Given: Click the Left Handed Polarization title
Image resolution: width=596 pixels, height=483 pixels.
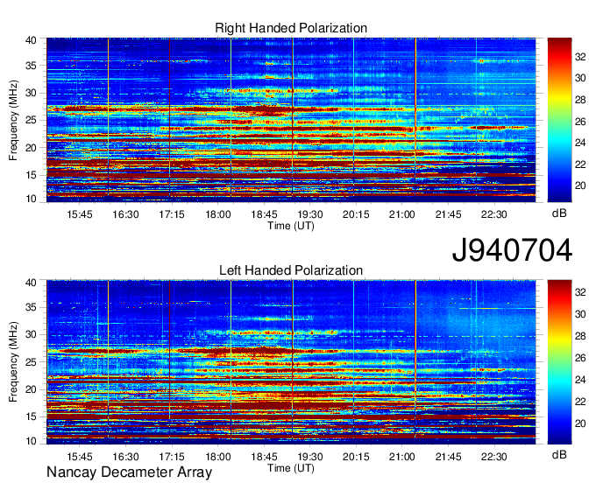Looking at the screenshot, I should tap(291, 270).
